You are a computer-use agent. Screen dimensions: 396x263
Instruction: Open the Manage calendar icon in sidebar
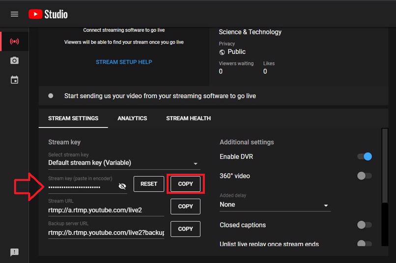14,80
